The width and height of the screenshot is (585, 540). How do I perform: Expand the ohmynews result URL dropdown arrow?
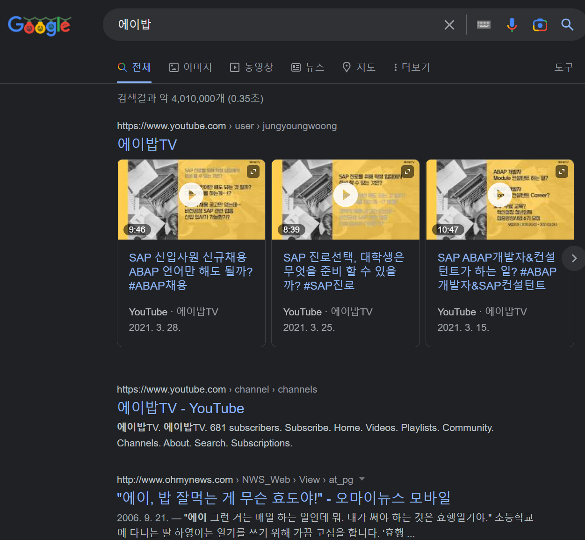(x=361, y=479)
